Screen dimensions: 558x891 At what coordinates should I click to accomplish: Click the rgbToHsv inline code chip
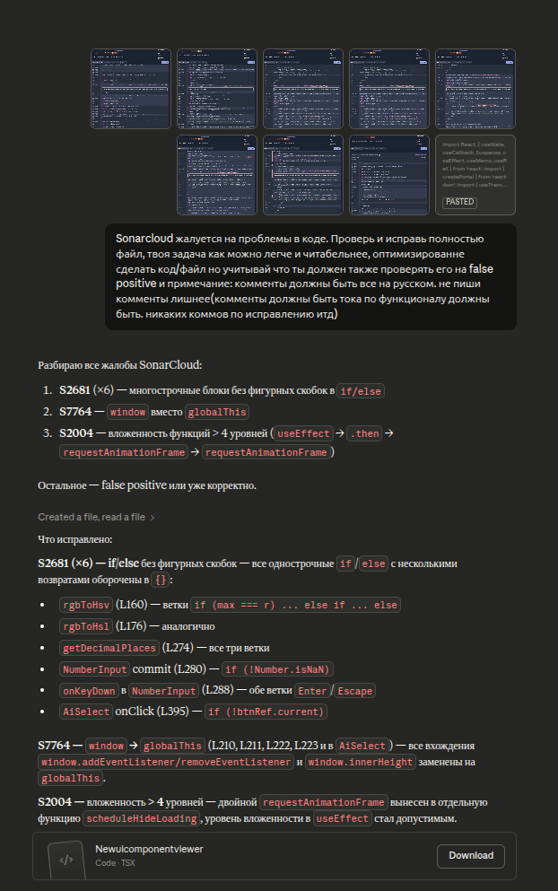[x=85, y=606]
